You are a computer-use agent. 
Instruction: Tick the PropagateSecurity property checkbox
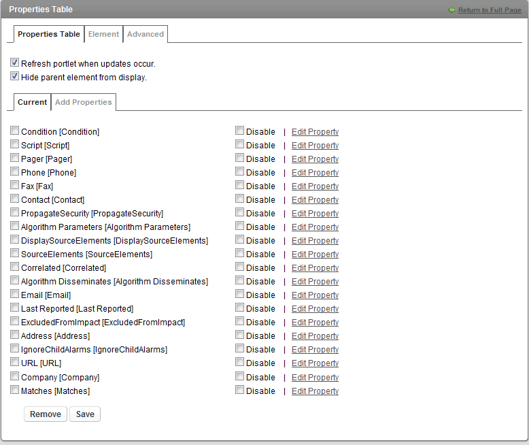tap(14, 212)
